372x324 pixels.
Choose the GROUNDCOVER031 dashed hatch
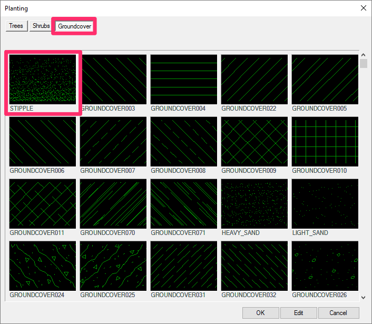click(184, 266)
